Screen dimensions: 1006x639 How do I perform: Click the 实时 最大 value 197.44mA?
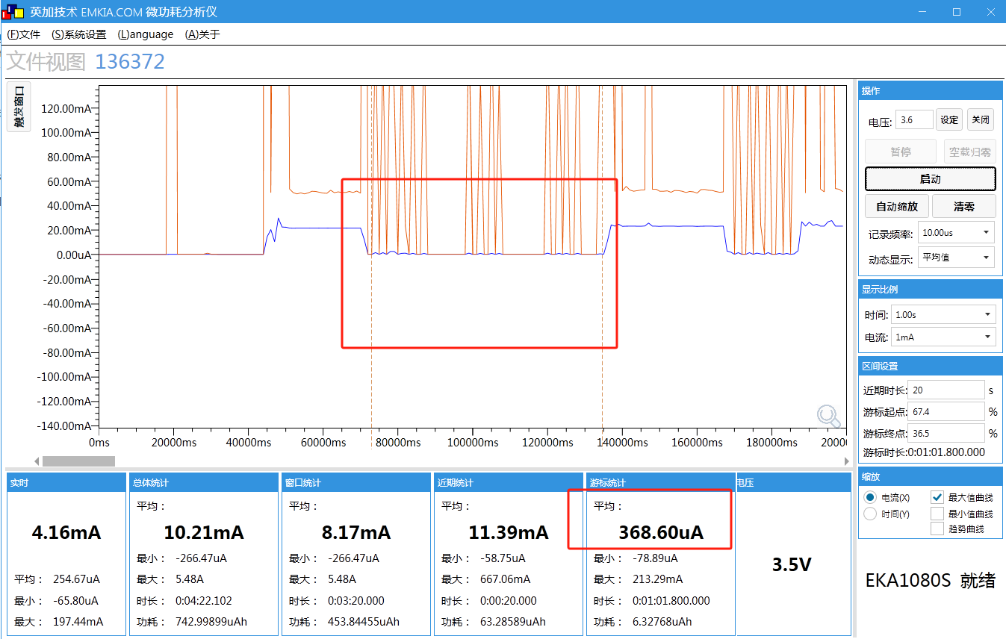(78, 622)
